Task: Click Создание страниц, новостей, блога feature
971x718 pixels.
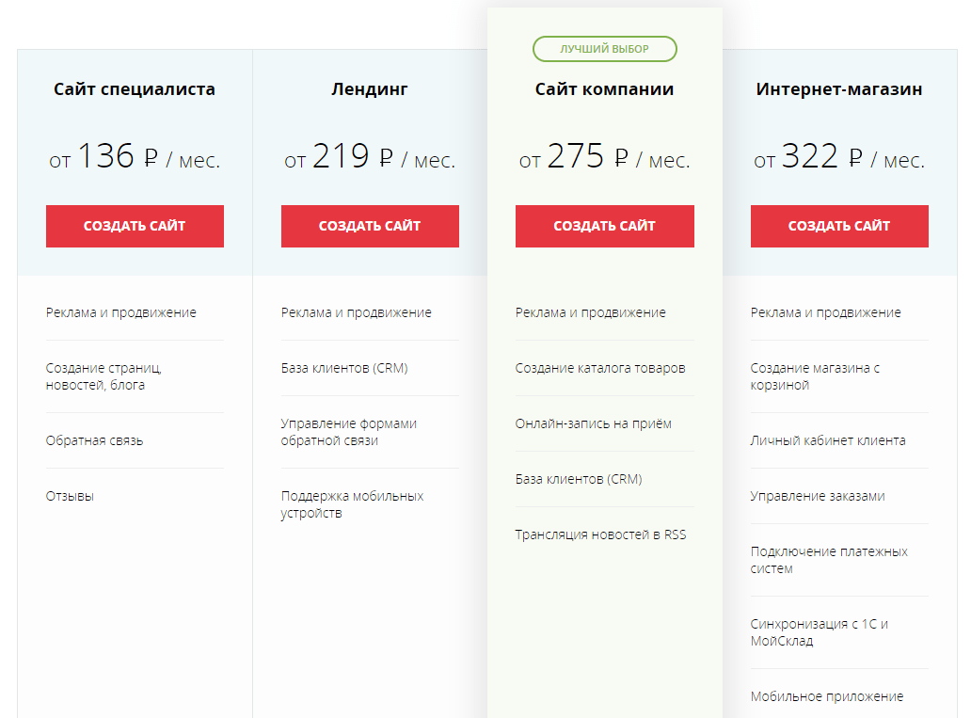Action: tap(103, 376)
